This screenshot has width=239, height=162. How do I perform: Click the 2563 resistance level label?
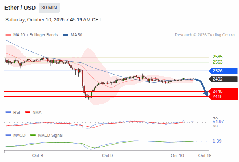(218, 62)
